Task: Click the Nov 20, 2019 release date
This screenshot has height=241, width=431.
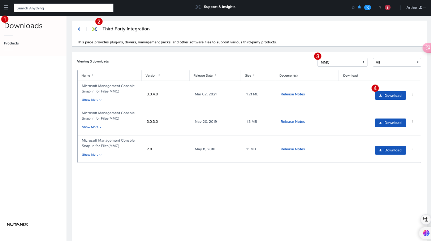Action: click(206, 121)
